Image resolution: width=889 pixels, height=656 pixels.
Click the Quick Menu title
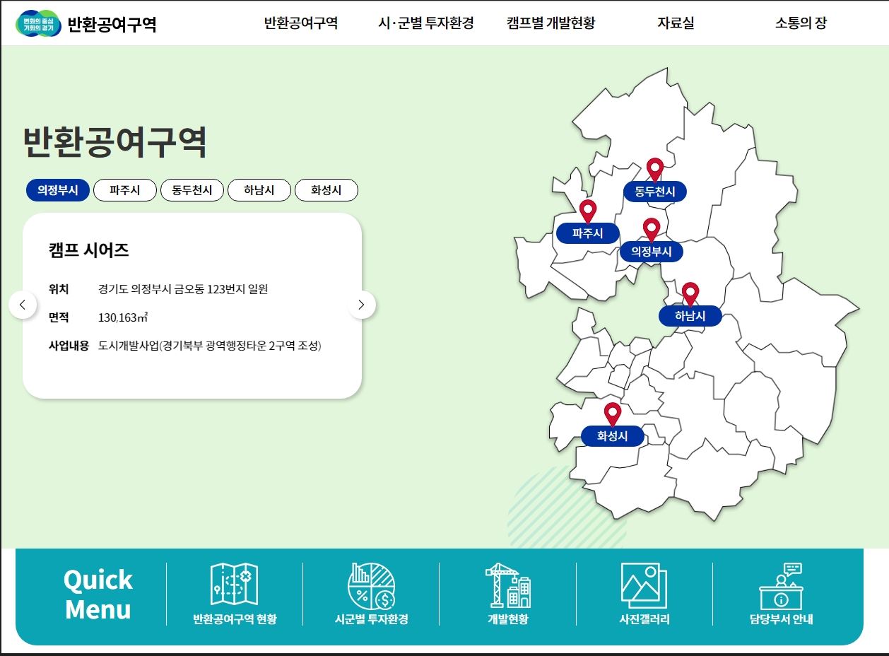98,594
